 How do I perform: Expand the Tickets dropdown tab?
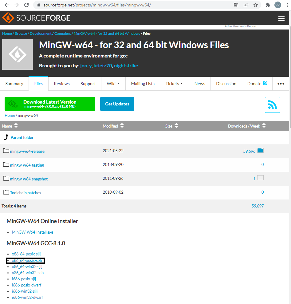point(174,84)
